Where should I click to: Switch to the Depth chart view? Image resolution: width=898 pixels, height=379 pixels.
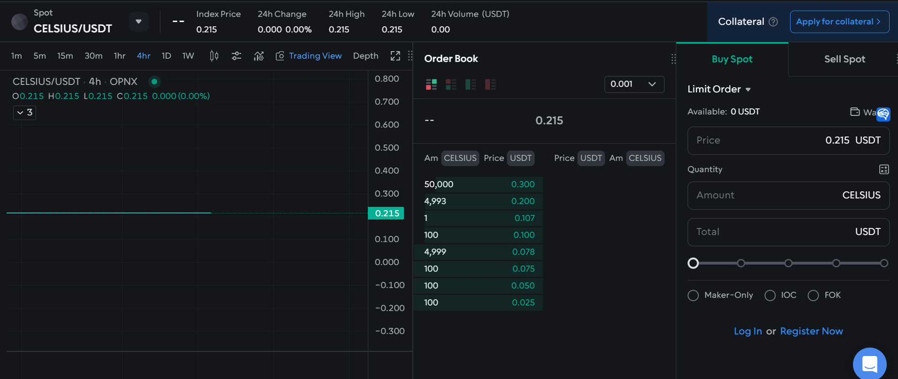(x=365, y=56)
